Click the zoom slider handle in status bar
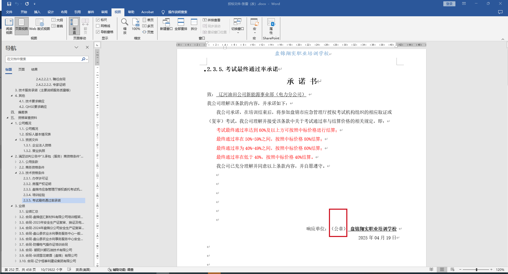The width and height of the screenshot is (508, 274). click(476, 270)
